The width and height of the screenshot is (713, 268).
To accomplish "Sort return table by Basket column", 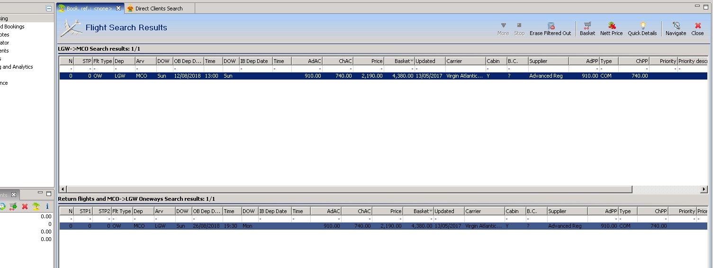I will click(x=418, y=211).
